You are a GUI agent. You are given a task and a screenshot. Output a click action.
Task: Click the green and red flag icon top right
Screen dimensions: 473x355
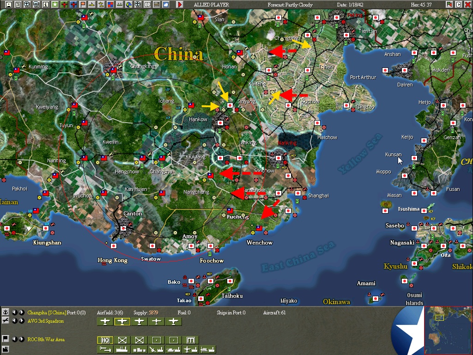449,4
